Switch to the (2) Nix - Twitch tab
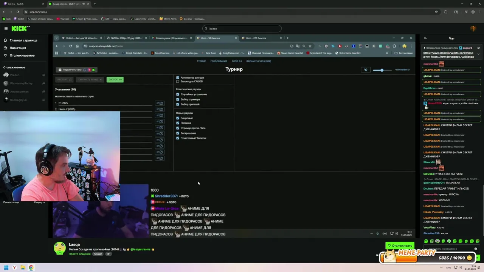The height and width of the screenshot is (272, 484). [23, 4]
